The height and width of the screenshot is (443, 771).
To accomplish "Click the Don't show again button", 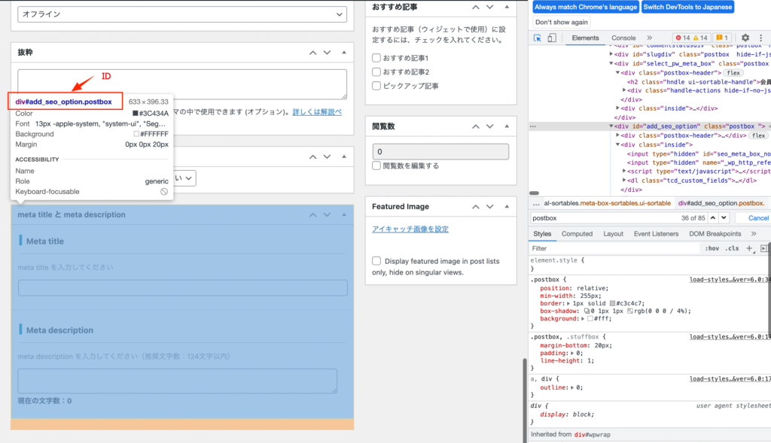I will tap(562, 22).
